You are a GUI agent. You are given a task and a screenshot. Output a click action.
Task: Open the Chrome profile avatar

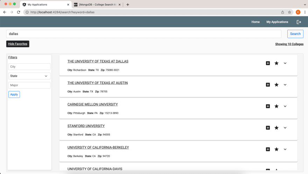[x=298, y=12]
